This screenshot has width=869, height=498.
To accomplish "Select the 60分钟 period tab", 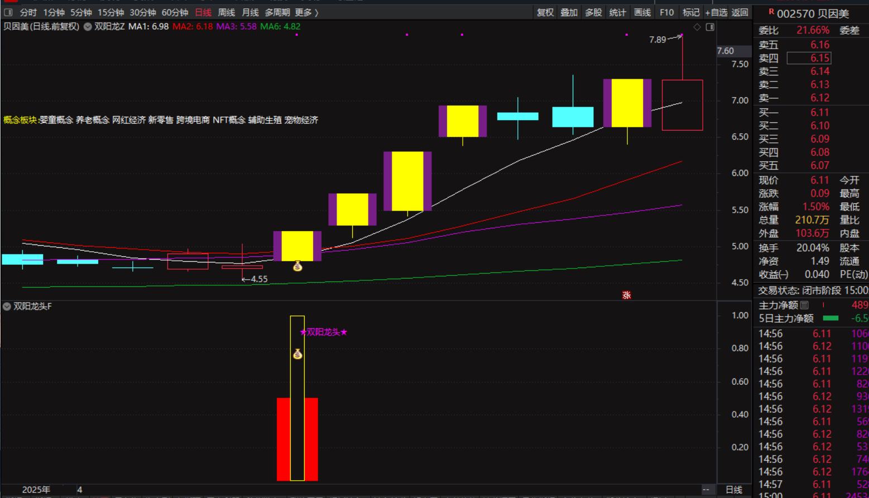I will (175, 12).
